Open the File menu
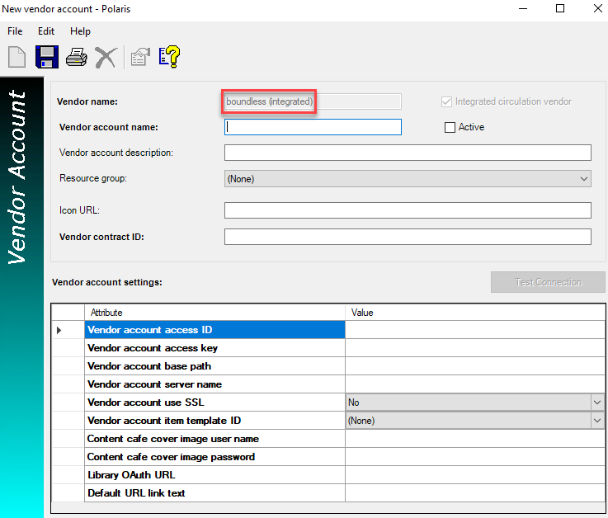 coord(15,31)
